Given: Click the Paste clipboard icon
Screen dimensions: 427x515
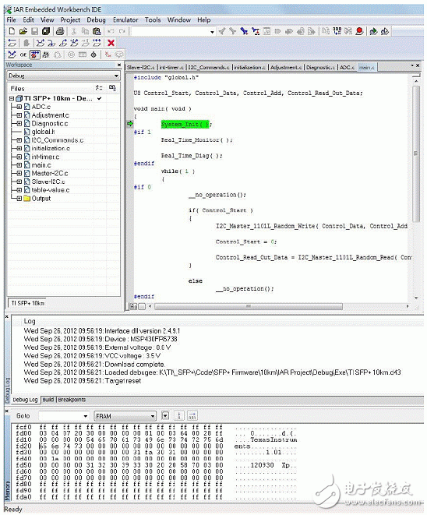Looking at the screenshot, I should pos(97,31).
